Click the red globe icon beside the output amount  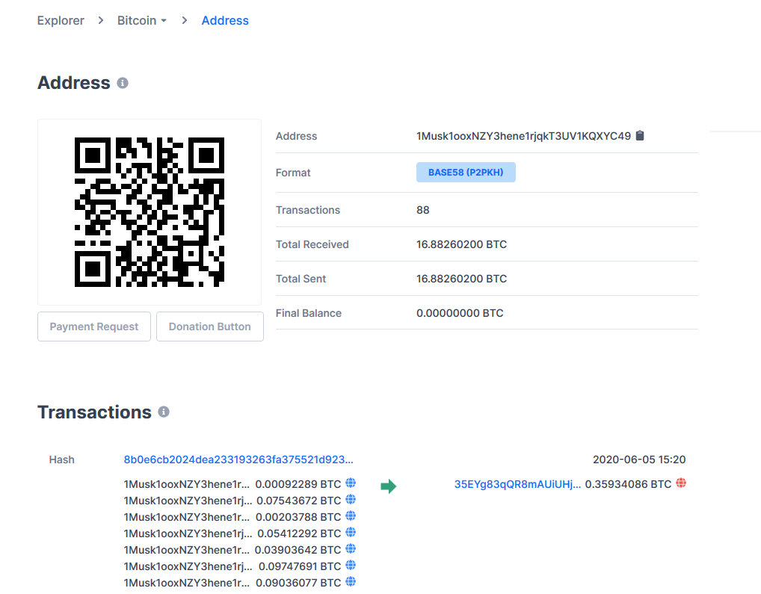coord(680,483)
